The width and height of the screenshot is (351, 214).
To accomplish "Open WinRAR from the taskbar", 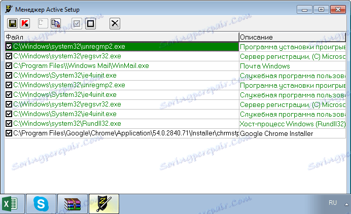I will (x=73, y=204).
